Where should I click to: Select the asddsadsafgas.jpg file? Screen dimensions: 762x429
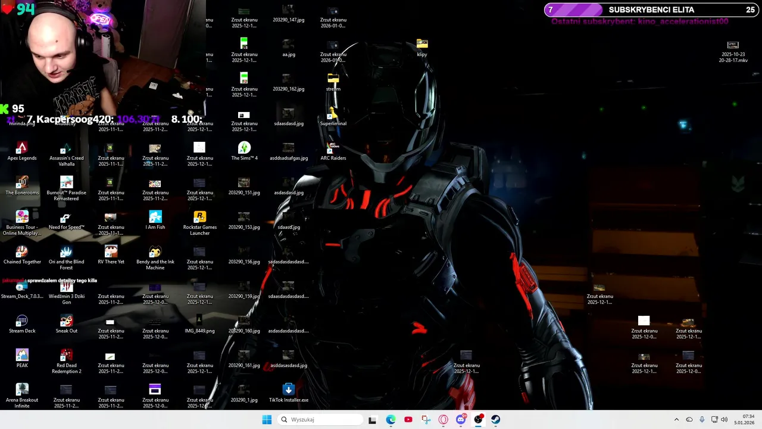[289, 151]
